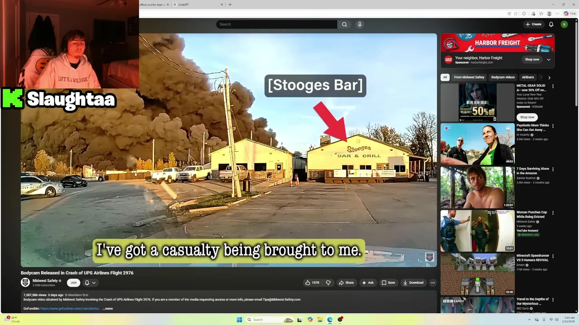This screenshot has height=325, width=579.
Task: Click the video title Bodycam Released in Crash
Action: [x=77, y=273]
